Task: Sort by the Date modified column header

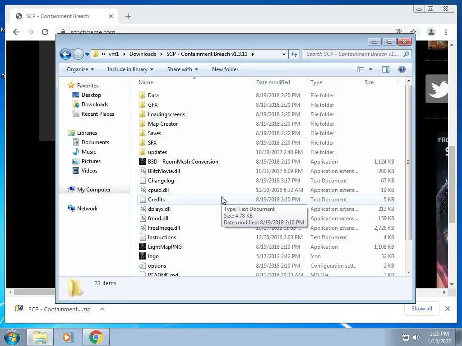Action: coord(273,82)
